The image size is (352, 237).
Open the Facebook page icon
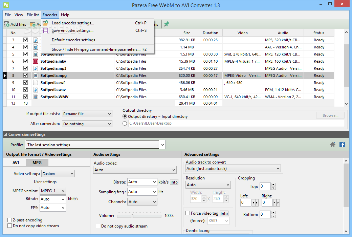[x=342, y=145]
